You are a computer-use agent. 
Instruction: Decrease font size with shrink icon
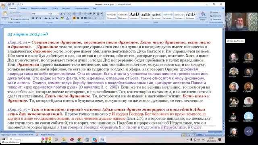65,14
